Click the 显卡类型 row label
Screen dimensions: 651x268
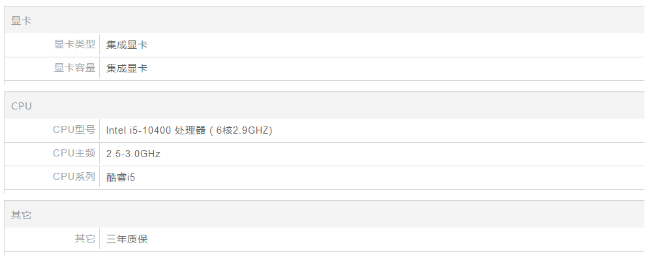74,45
